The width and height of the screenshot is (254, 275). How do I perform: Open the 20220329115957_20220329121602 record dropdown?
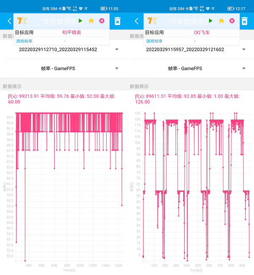(x=190, y=49)
